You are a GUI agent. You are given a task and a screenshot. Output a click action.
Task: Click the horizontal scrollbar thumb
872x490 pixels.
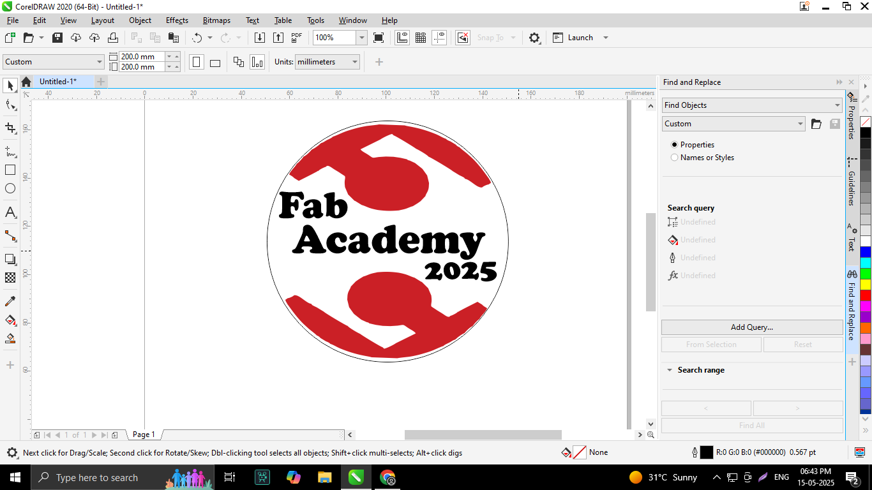[483, 434]
